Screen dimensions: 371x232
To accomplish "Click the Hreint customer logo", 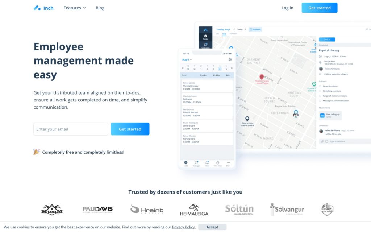I will coord(147,210).
